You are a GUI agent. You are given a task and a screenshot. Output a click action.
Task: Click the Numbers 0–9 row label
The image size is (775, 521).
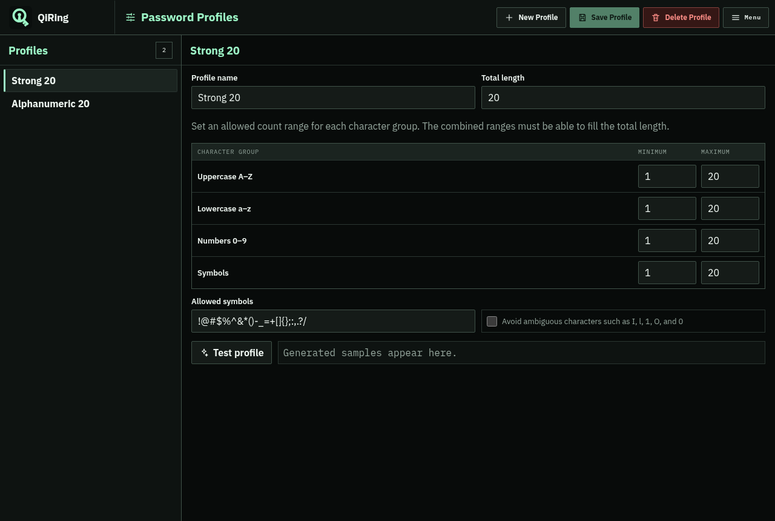tap(222, 241)
